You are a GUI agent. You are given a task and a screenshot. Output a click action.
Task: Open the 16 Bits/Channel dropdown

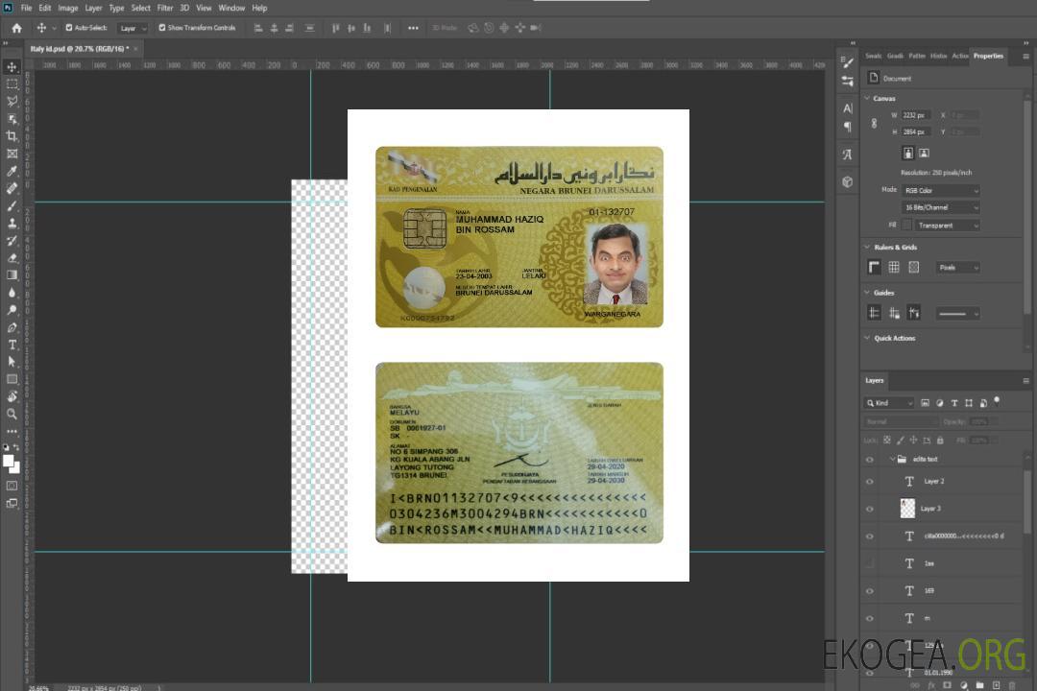[940, 207]
